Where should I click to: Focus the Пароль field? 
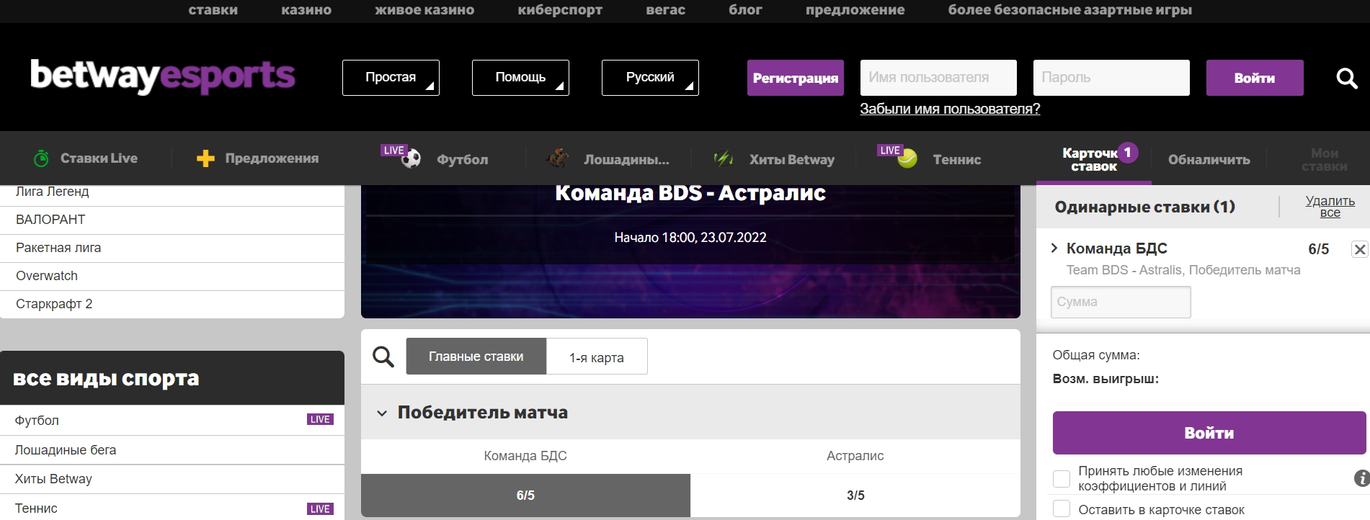pos(1111,78)
